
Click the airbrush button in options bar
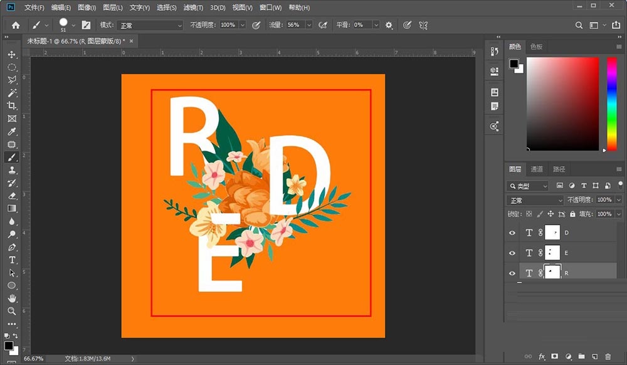322,25
